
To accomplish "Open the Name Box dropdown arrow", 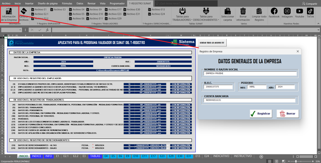I will [20, 30].
